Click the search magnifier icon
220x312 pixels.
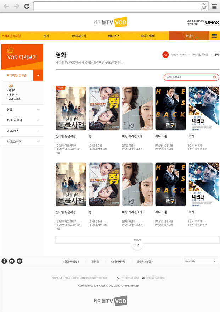(x=215, y=77)
